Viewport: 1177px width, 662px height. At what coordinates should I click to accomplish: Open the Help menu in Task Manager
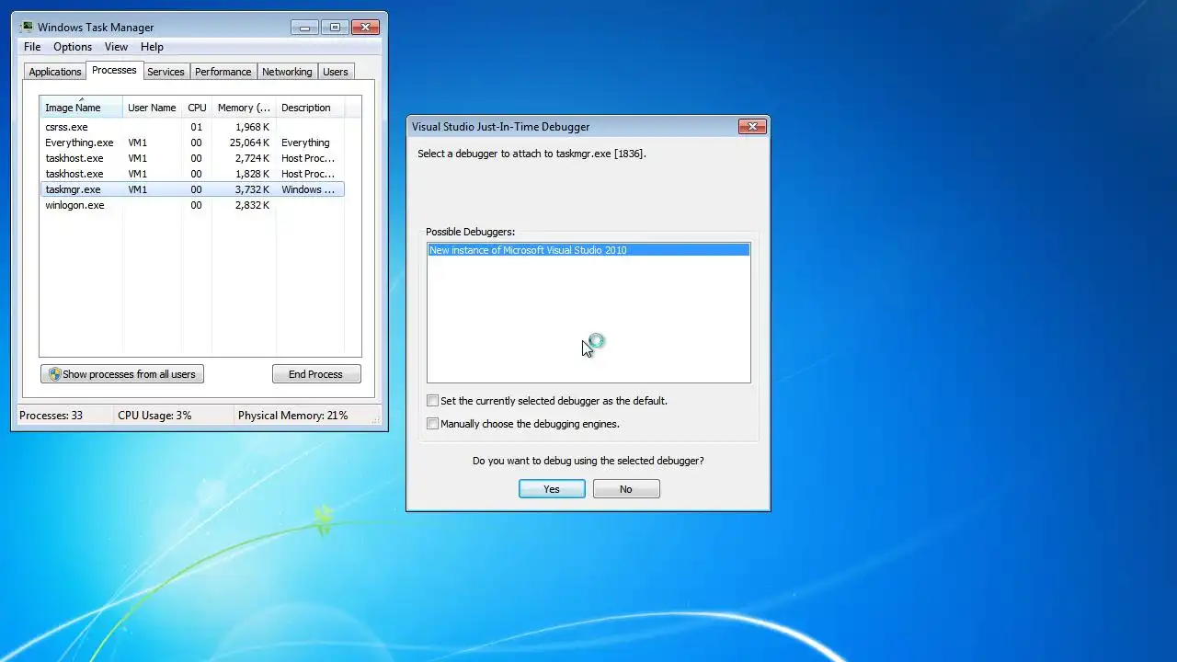pyautogui.click(x=152, y=47)
